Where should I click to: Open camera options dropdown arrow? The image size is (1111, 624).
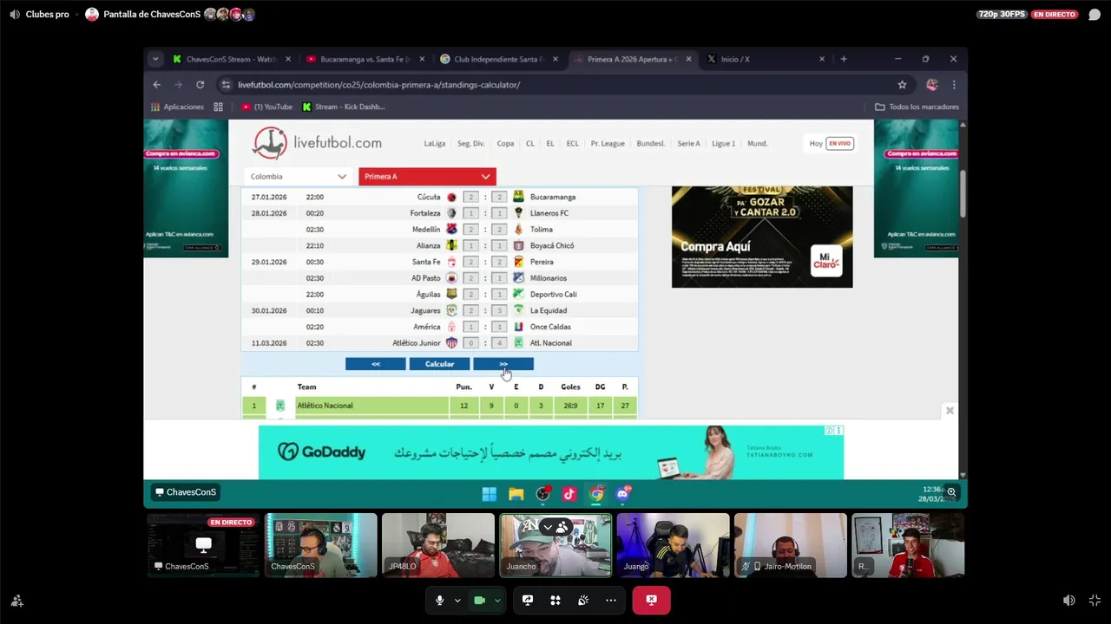(x=497, y=600)
